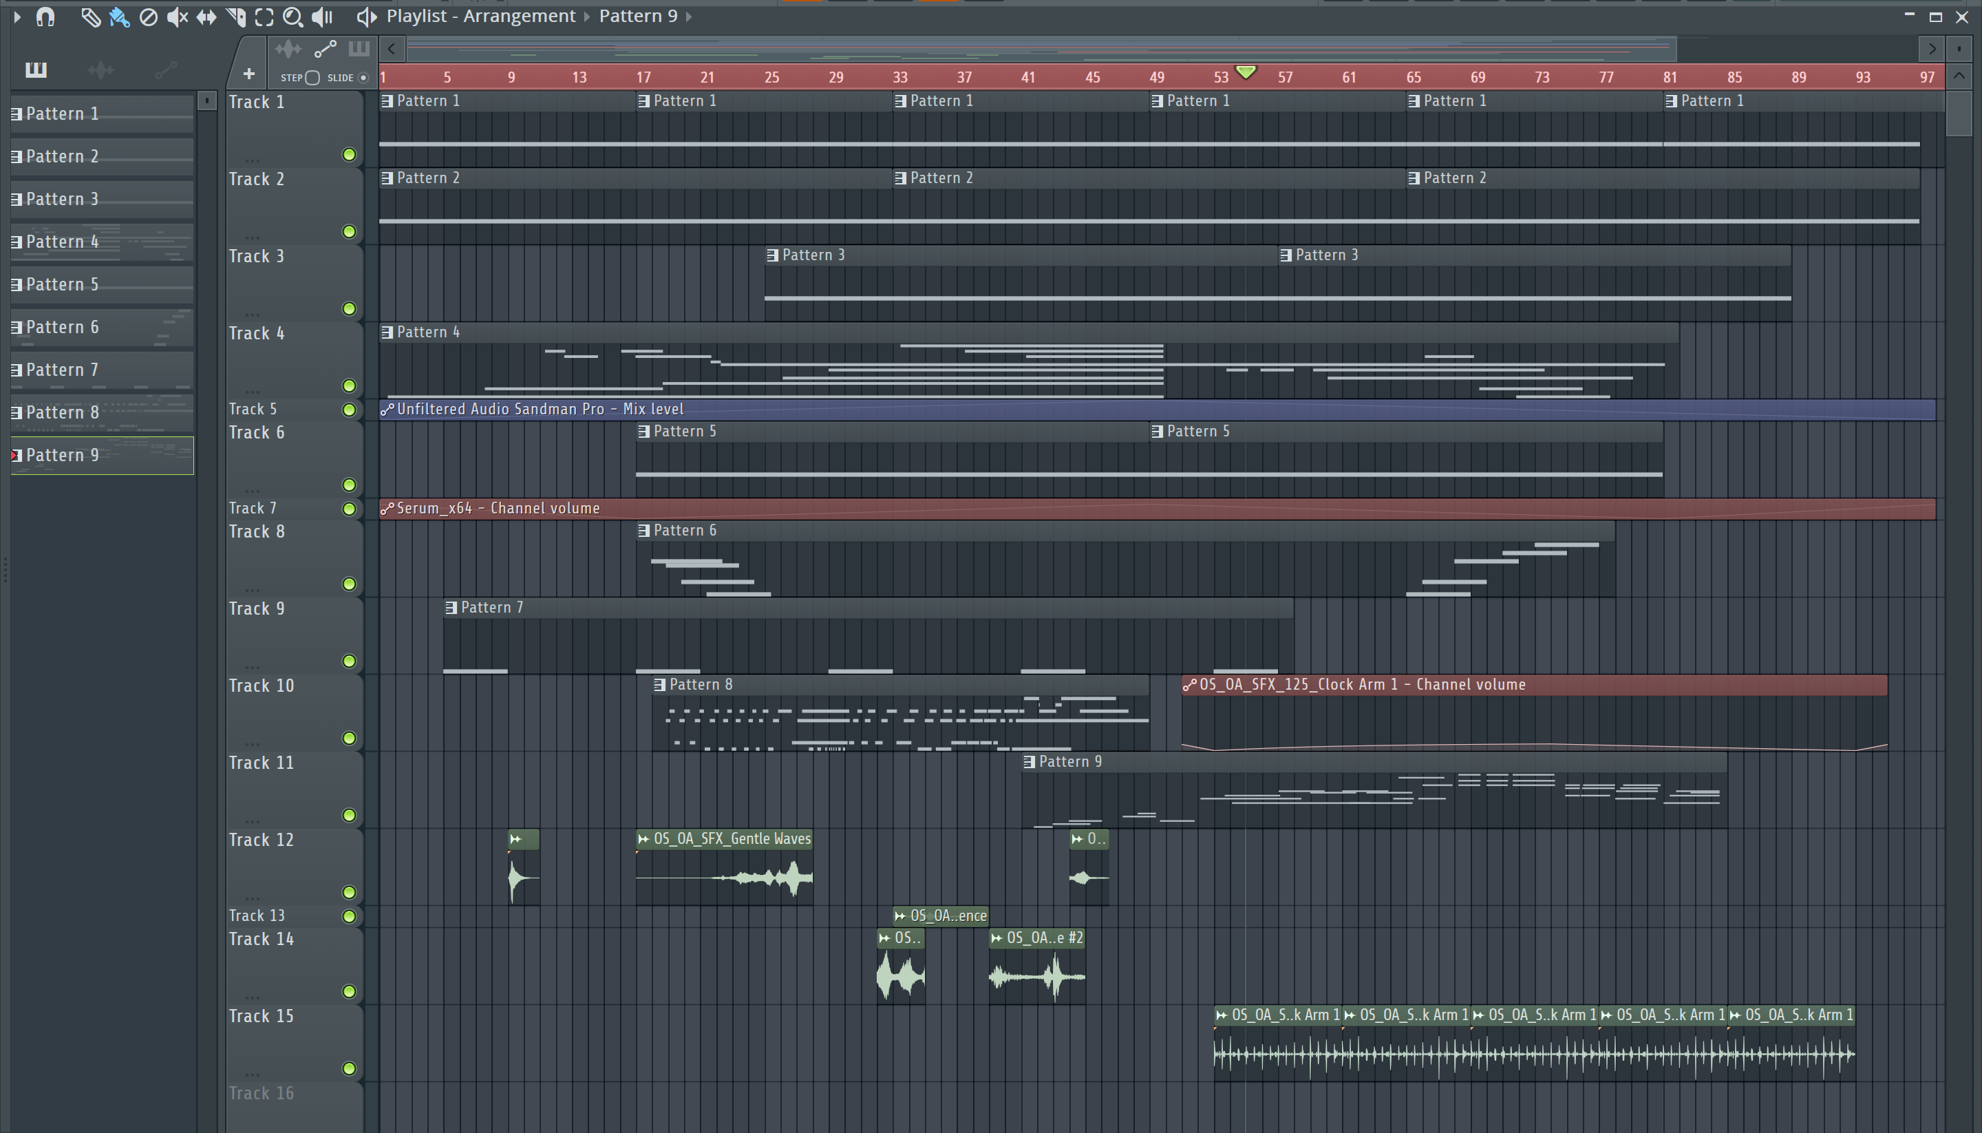Viewport: 1982px width, 1133px height.
Task: Choose the Select marquee tool
Action: click(264, 17)
